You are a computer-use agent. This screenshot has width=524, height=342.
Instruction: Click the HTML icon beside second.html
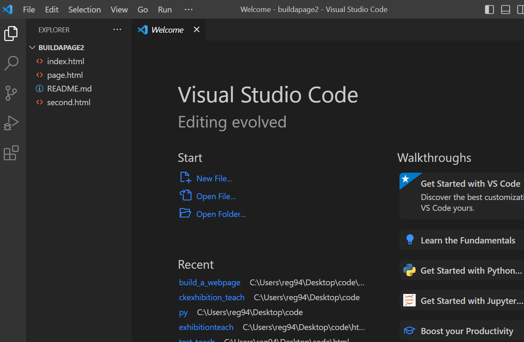pos(40,102)
